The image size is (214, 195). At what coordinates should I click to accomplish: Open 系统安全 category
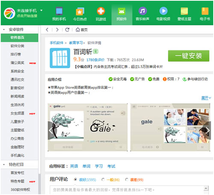click(18, 71)
